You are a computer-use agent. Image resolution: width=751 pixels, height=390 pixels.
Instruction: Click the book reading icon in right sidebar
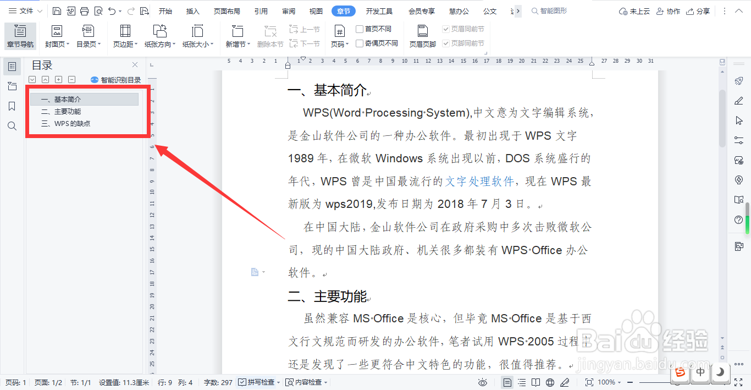[739, 200]
